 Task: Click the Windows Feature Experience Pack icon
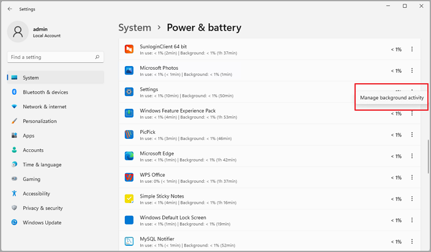(129, 113)
